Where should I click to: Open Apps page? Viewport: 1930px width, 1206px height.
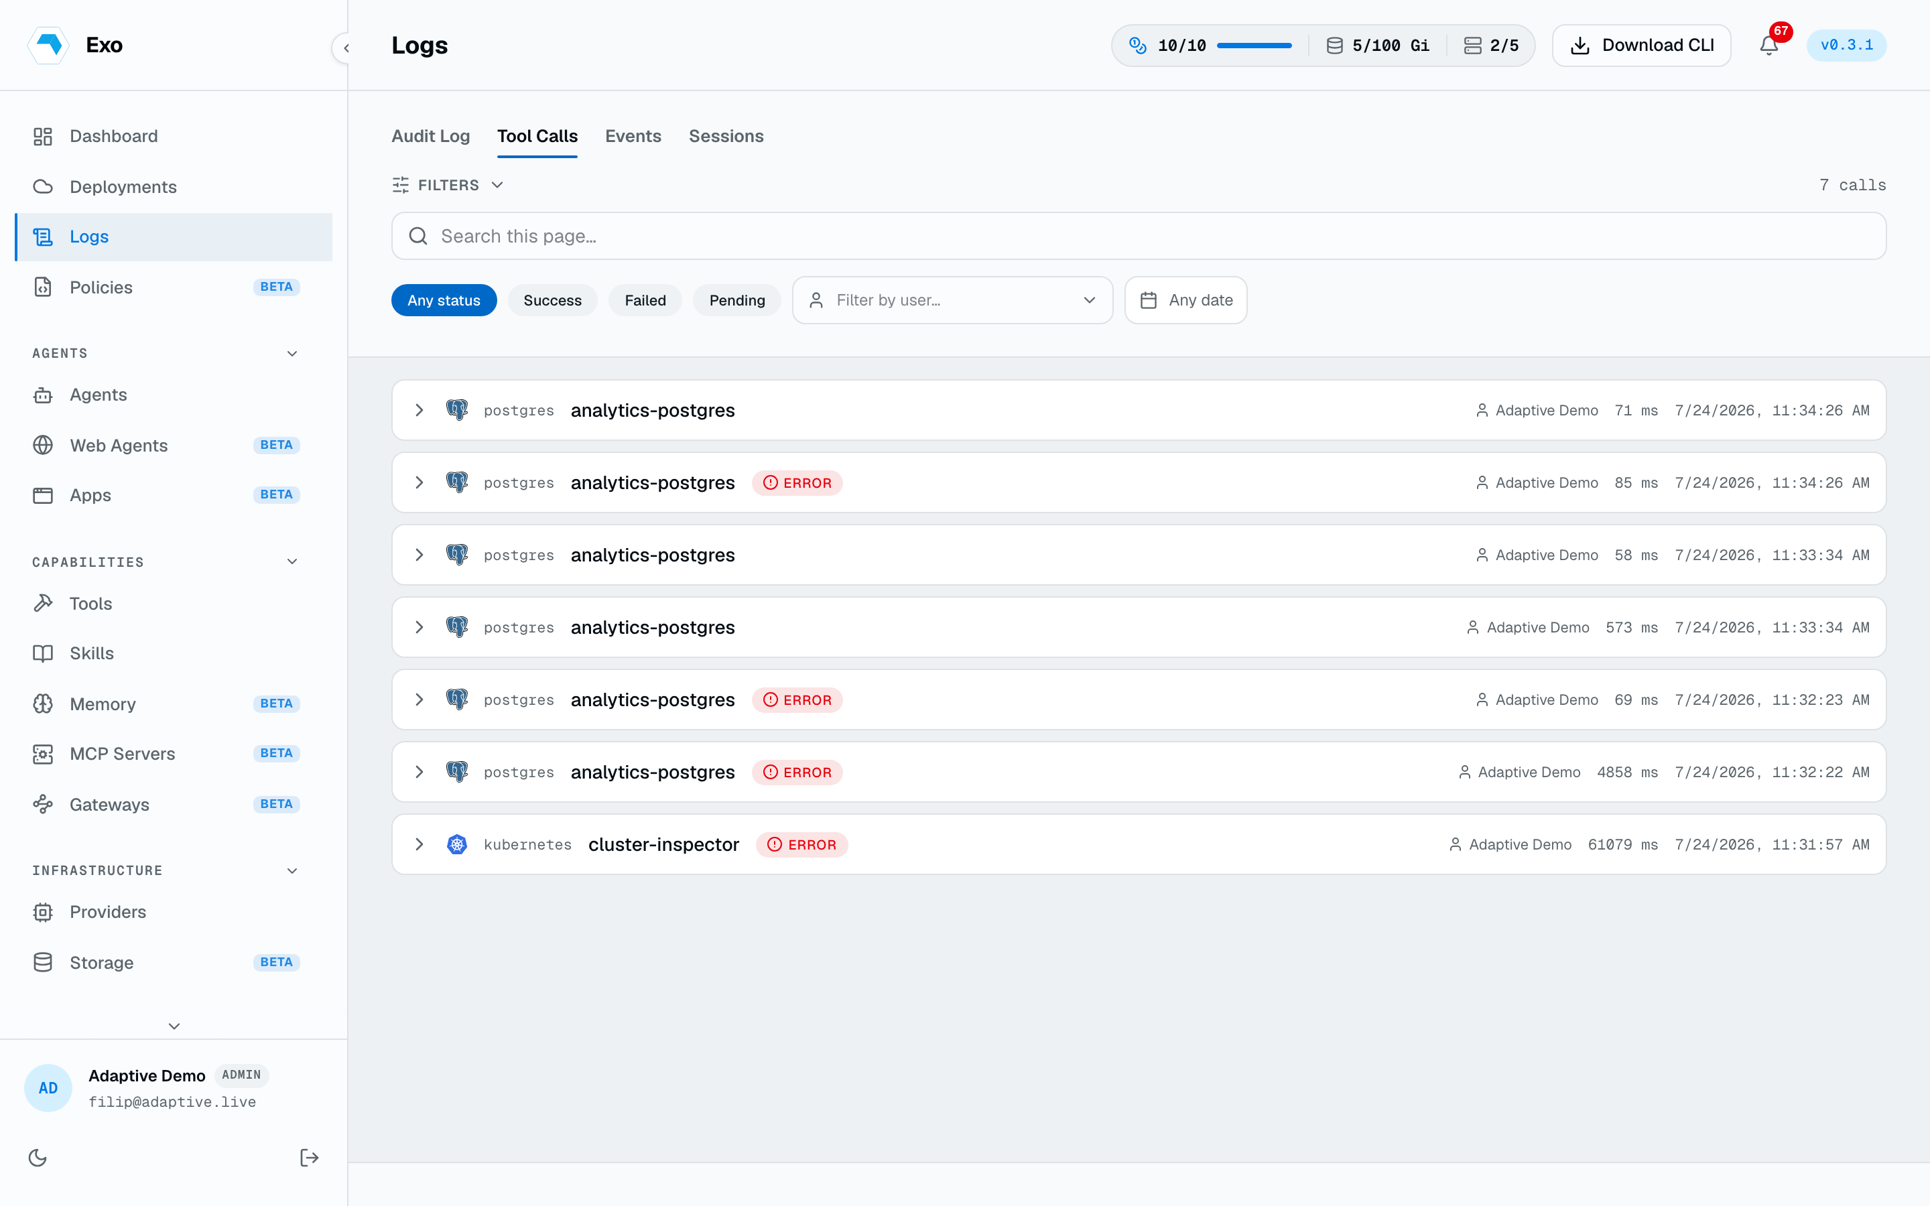[174, 495]
